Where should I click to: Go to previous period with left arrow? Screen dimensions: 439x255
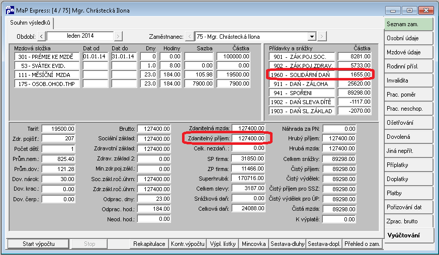click(x=41, y=36)
